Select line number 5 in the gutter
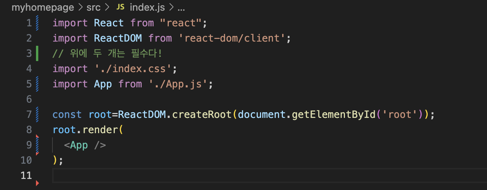The width and height of the screenshot is (487, 190). click(29, 84)
